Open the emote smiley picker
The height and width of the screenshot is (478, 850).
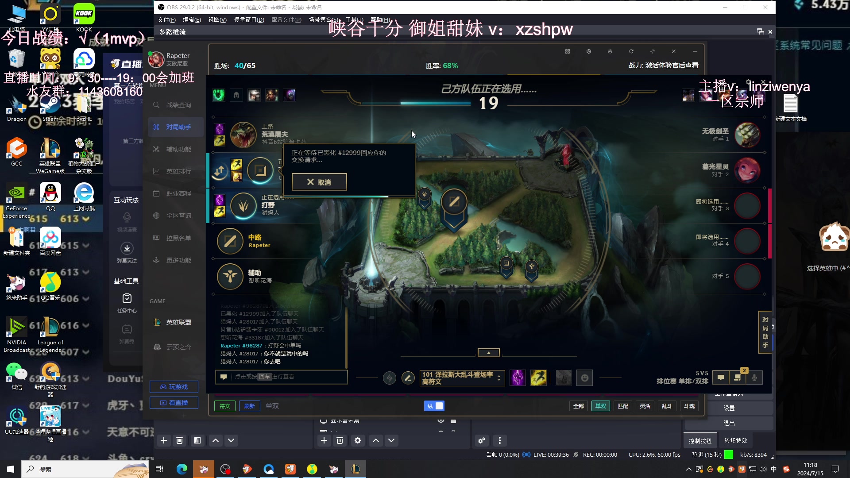click(584, 378)
